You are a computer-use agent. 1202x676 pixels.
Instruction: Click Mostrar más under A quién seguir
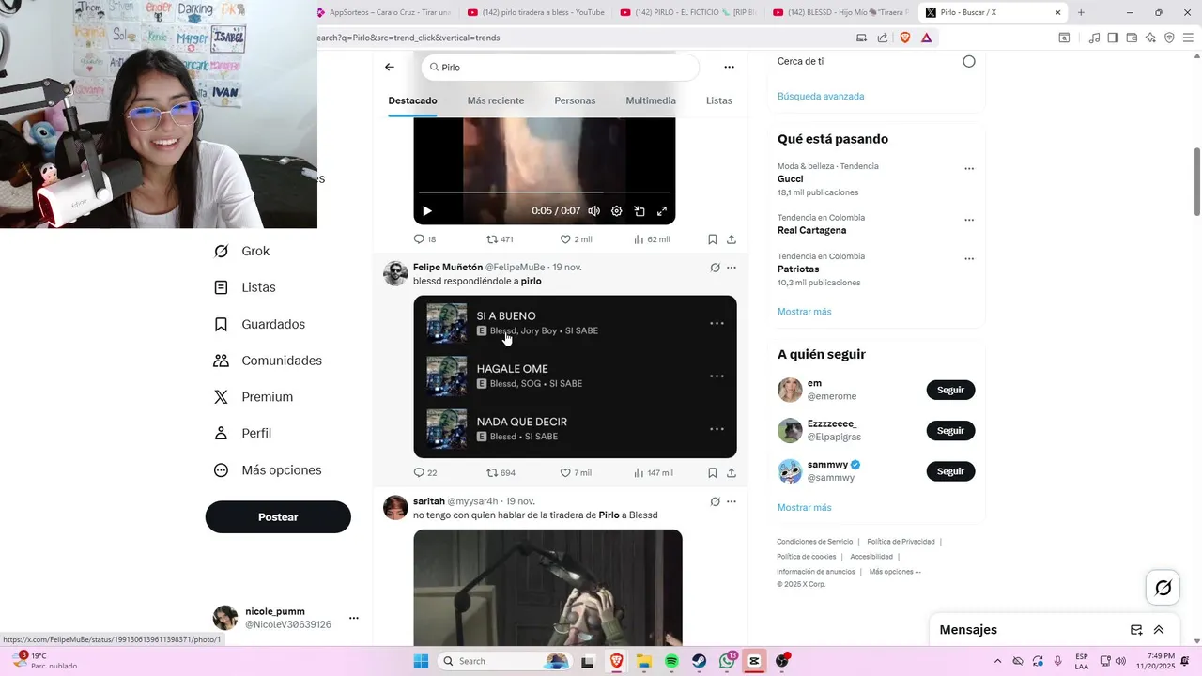click(804, 508)
